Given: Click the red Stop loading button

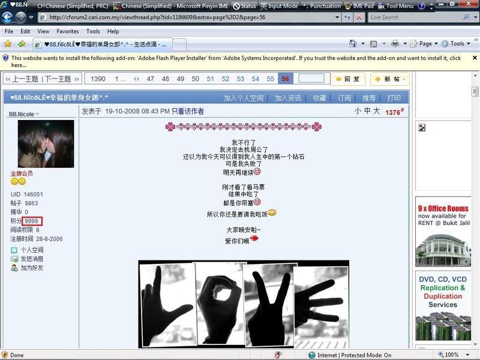Looking at the screenshot, I should pos(359,17).
